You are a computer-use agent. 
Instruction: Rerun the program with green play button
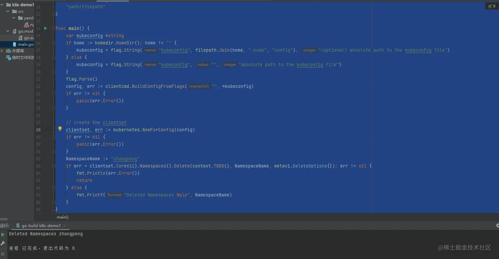[3, 235]
